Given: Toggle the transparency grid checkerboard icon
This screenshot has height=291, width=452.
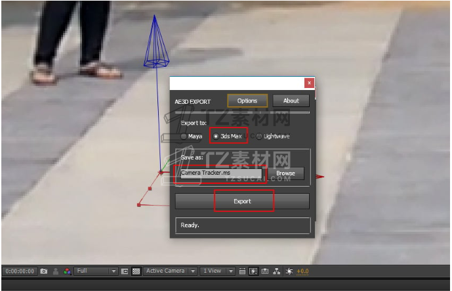Looking at the screenshot, I should coord(136,271).
